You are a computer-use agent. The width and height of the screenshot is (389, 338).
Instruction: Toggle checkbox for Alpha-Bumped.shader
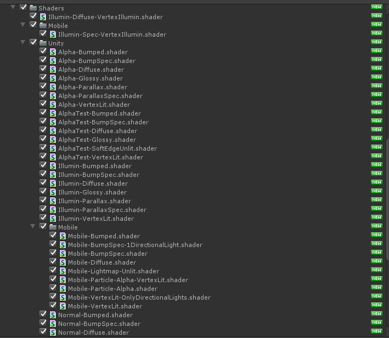coord(43,51)
